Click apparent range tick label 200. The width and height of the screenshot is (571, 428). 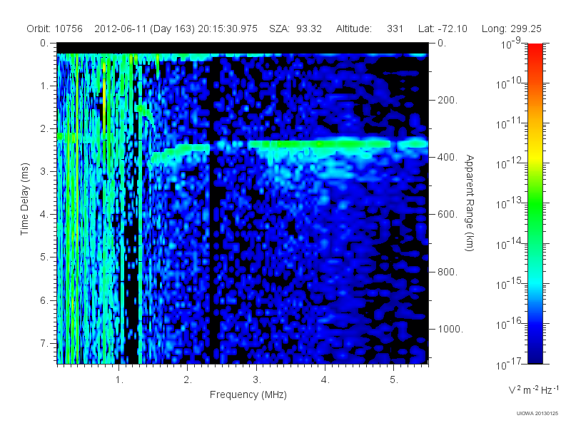tap(448, 100)
